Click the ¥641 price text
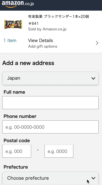 tap(33, 23)
